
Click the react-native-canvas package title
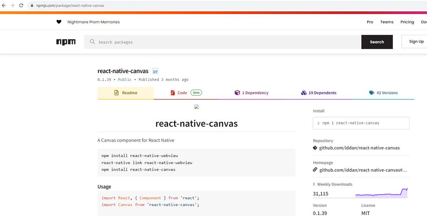point(123,71)
